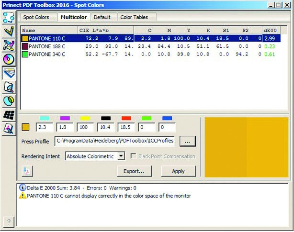Click the Press Profile path field
294x232 pixels.
pos(114,141)
